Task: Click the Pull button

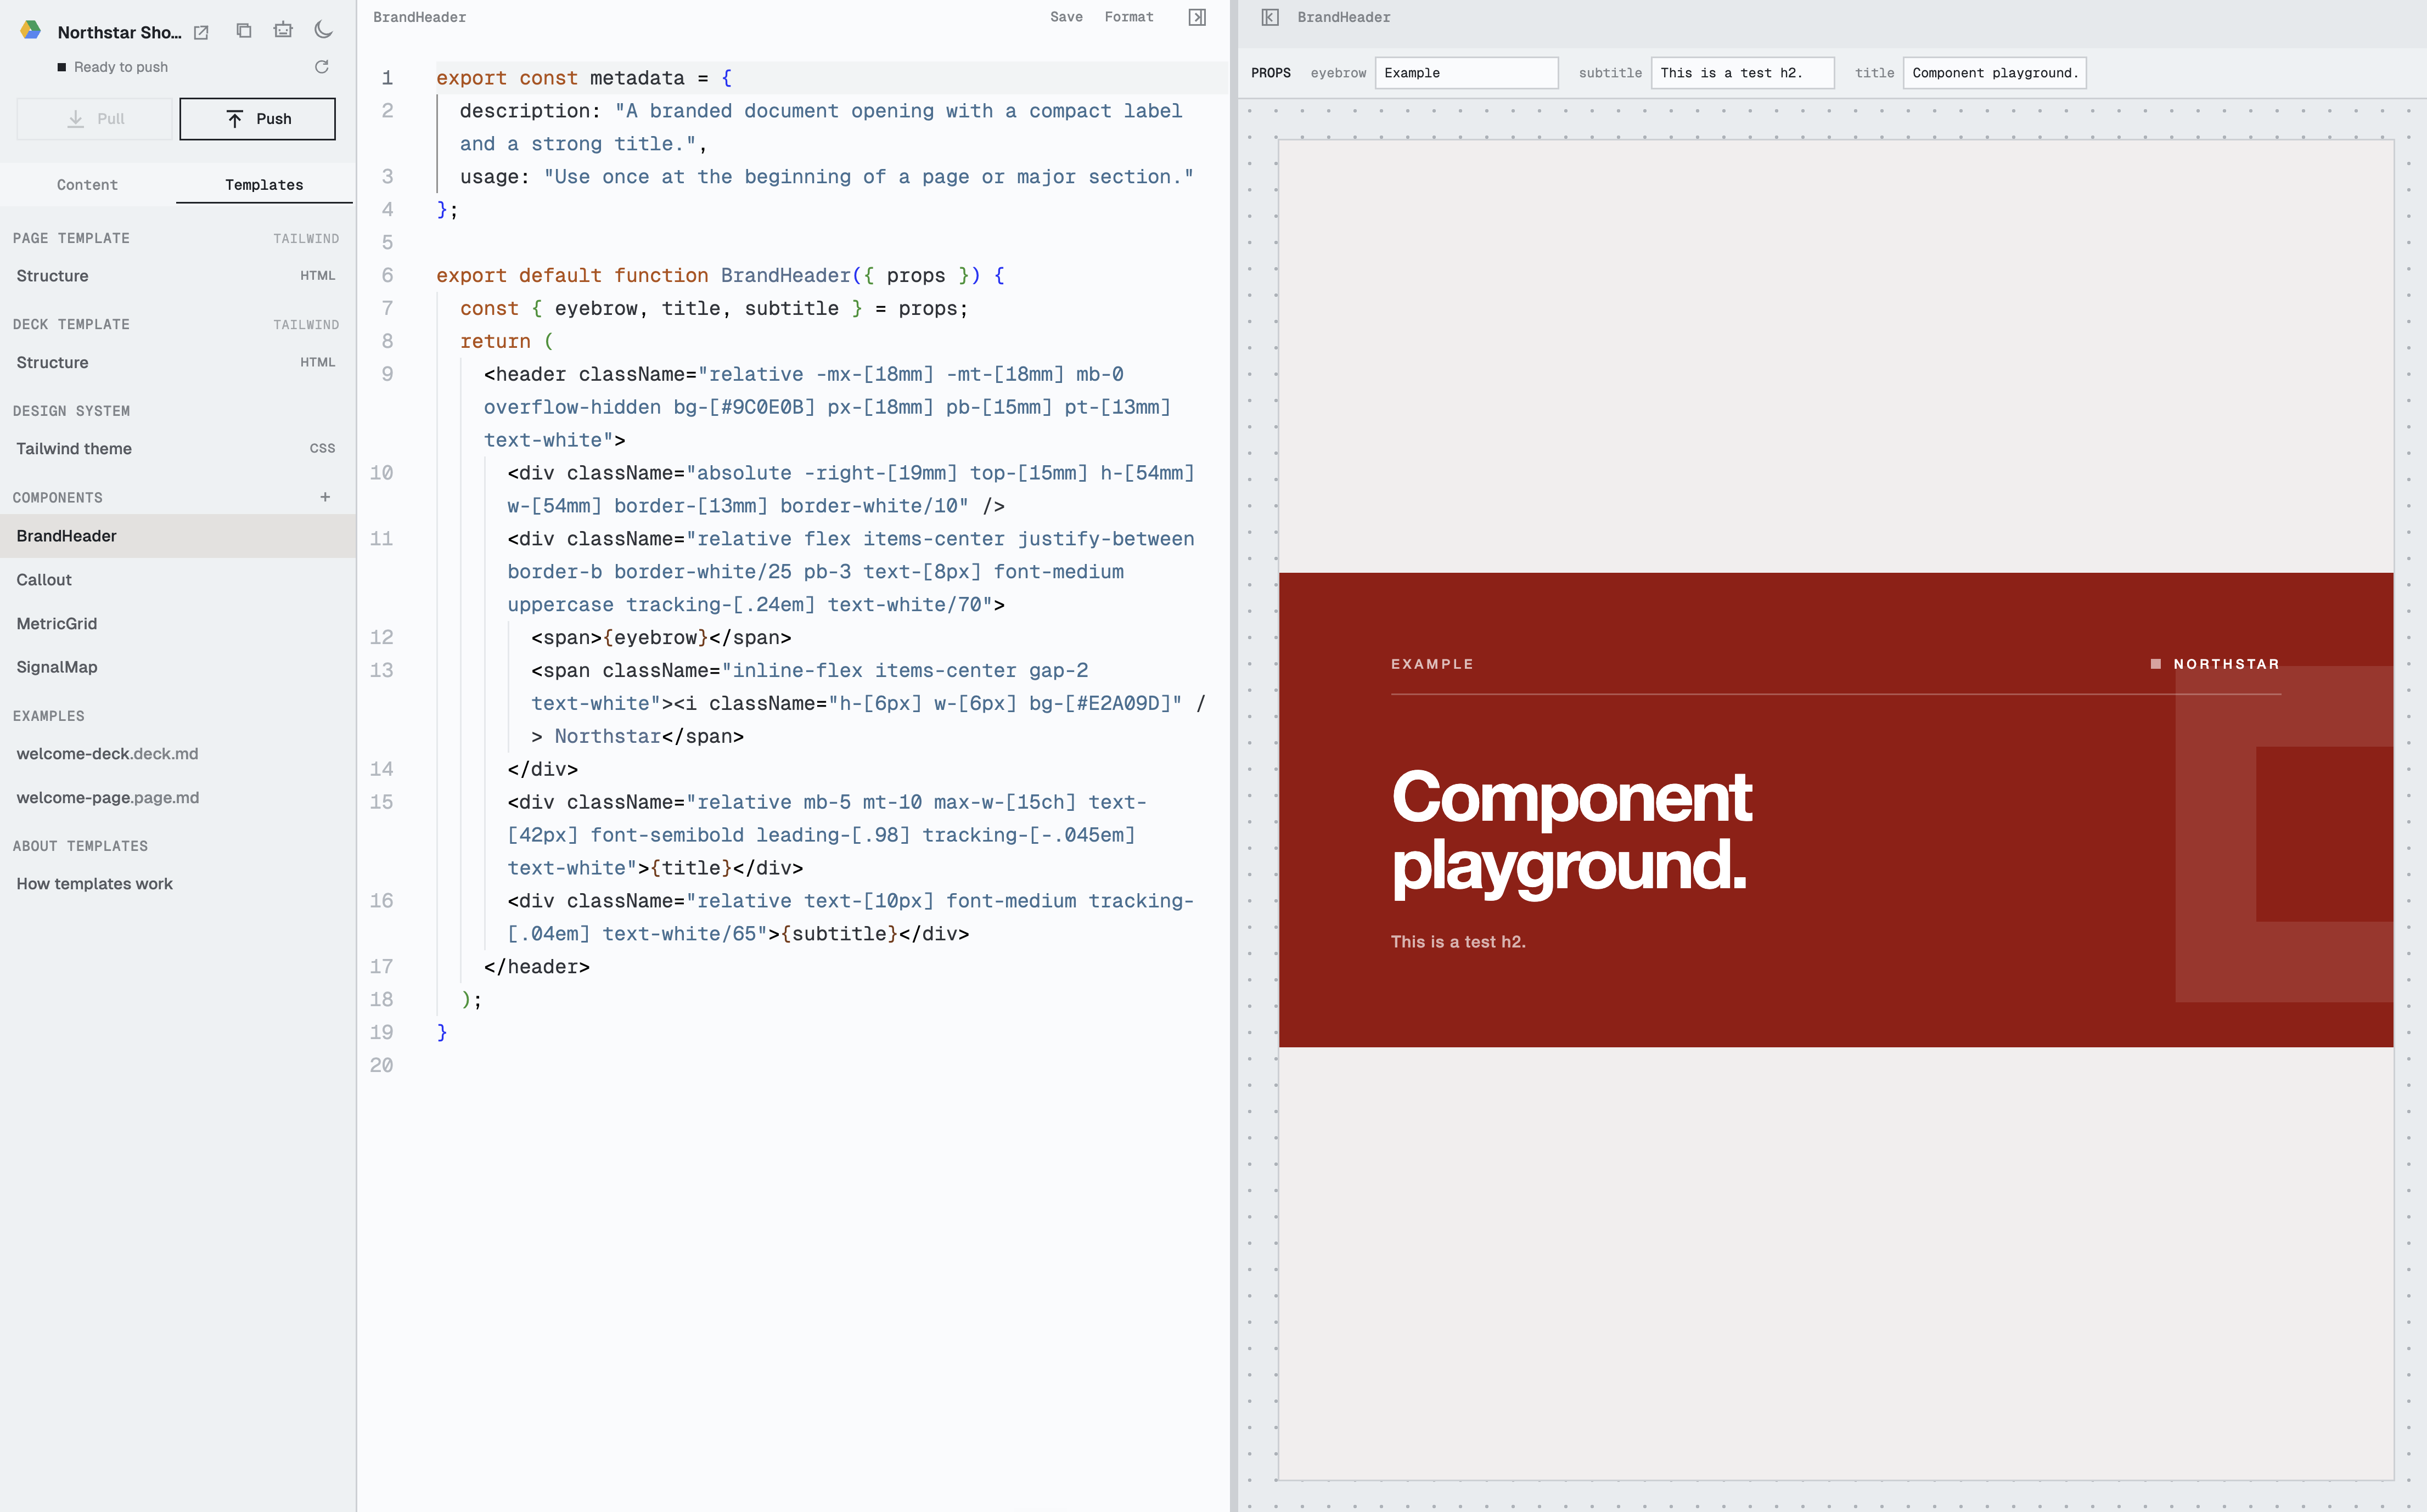Action: [95, 119]
